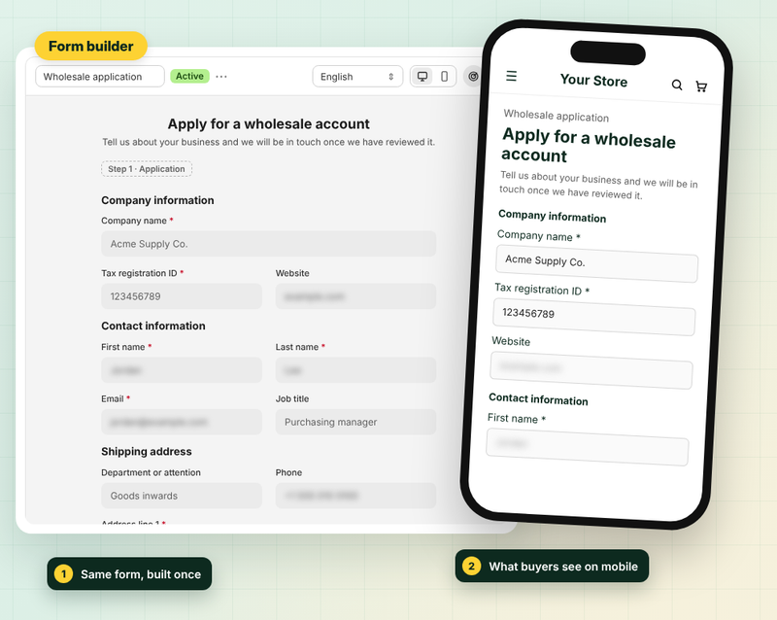Focus the Last name input field
This screenshot has height=620, width=777.
[x=355, y=370]
